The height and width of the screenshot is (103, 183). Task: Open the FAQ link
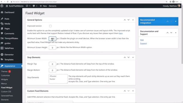[x=142, y=40]
